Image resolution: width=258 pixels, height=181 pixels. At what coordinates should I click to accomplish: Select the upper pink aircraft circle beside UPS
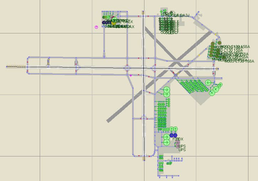pos(177,143)
